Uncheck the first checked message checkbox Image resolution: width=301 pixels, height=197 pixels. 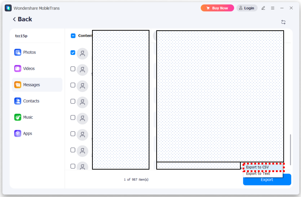point(73,53)
